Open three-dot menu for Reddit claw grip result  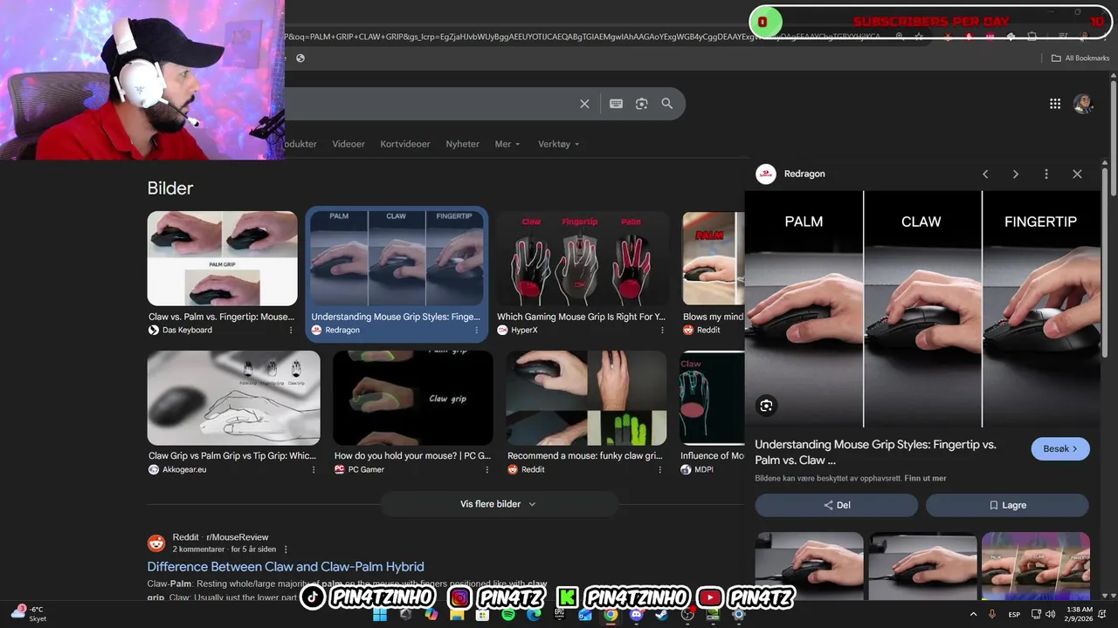tap(660, 470)
